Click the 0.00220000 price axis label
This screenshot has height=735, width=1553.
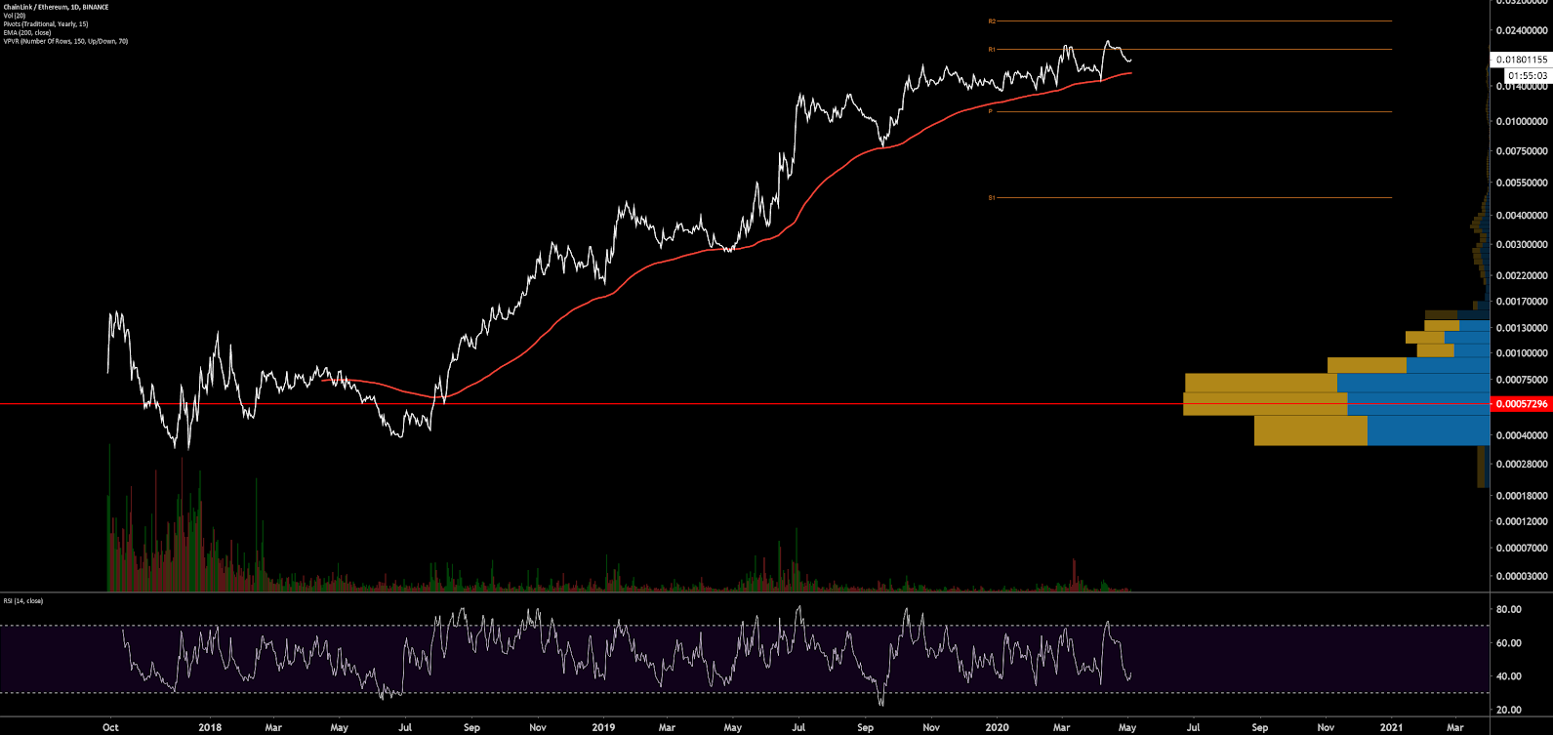pos(1521,276)
